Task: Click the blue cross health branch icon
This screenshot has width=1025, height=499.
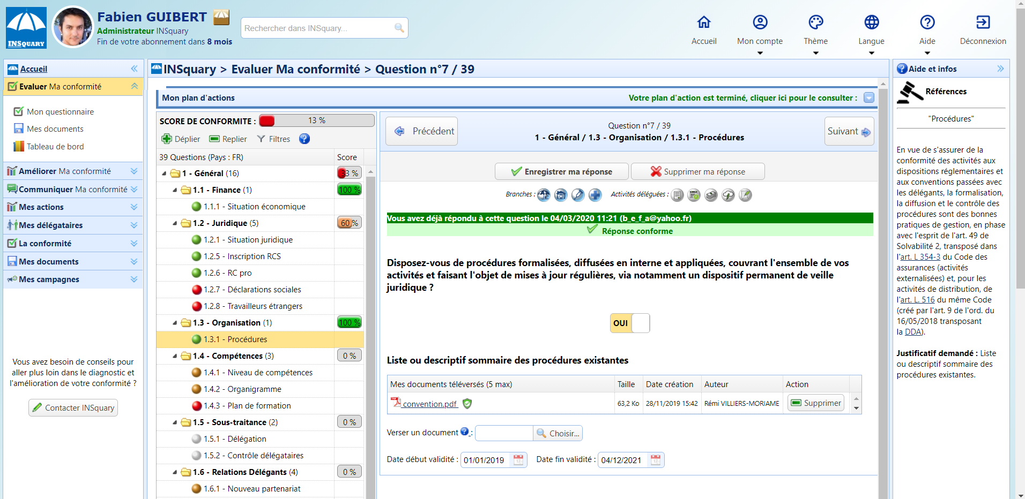Action: pos(595,195)
